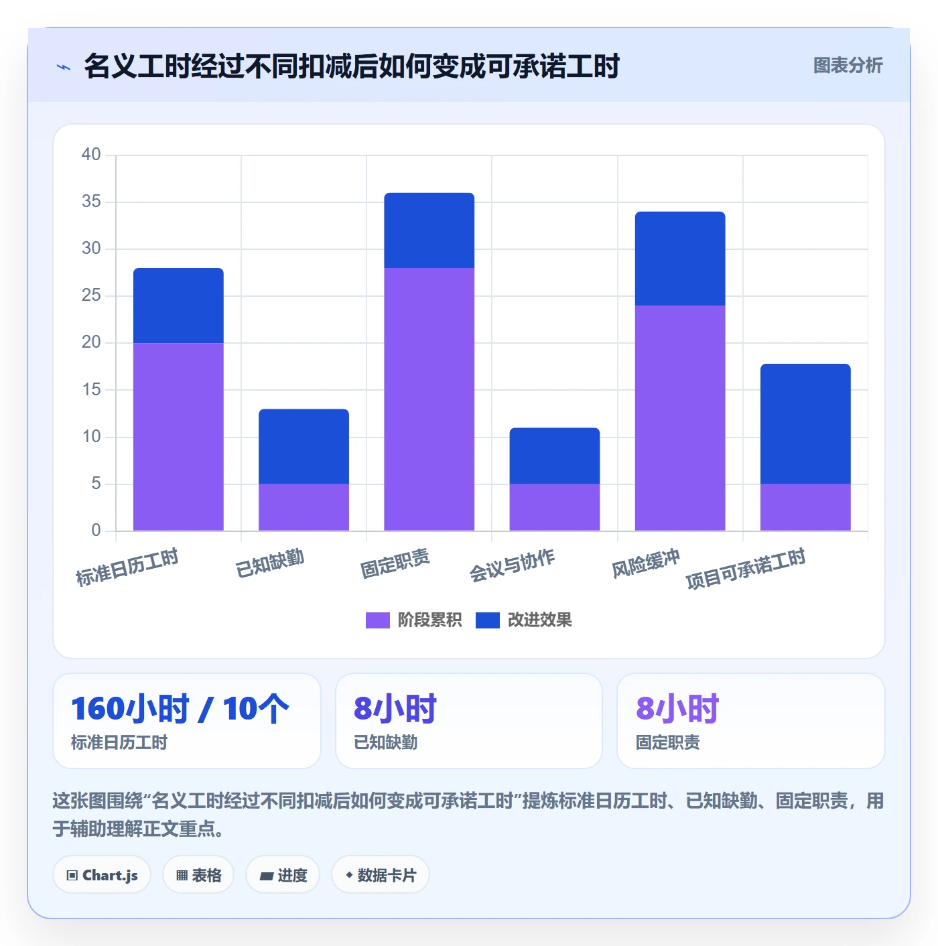Click the 进度 tag chip
The image size is (938, 946).
(x=283, y=875)
